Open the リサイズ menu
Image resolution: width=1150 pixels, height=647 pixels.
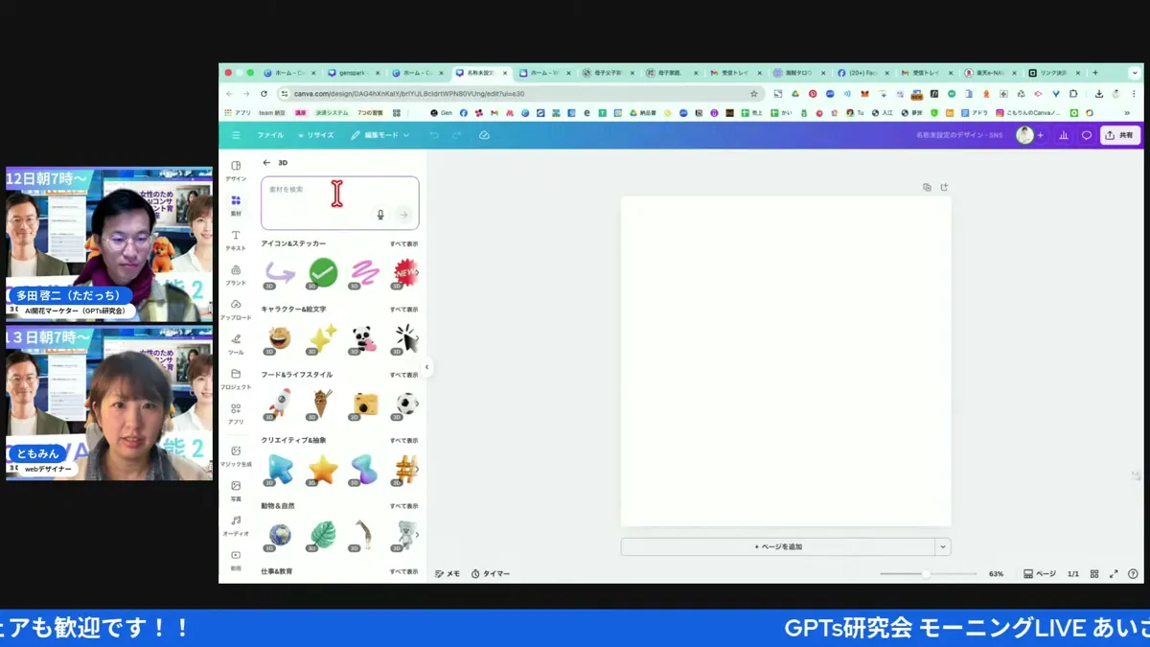(x=316, y=135)
